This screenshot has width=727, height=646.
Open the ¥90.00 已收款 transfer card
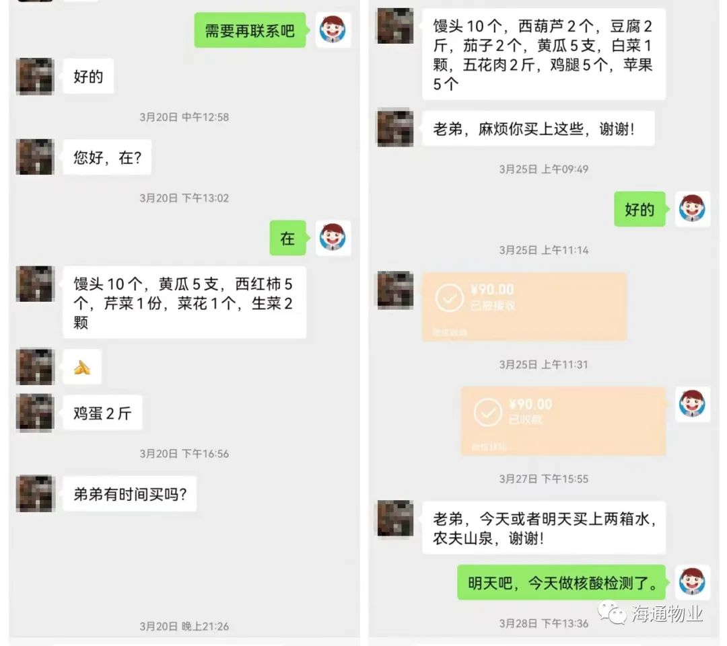563,421
